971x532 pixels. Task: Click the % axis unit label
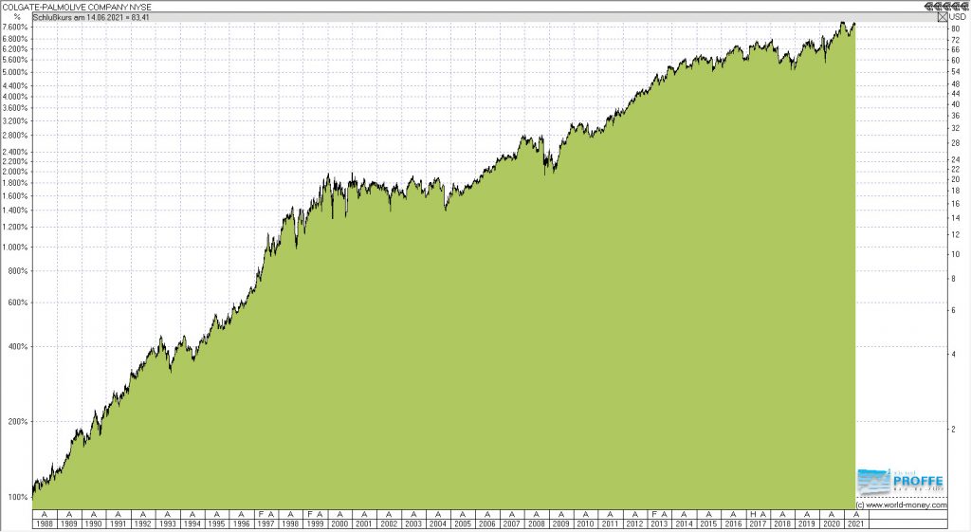[x=17, y=17]
